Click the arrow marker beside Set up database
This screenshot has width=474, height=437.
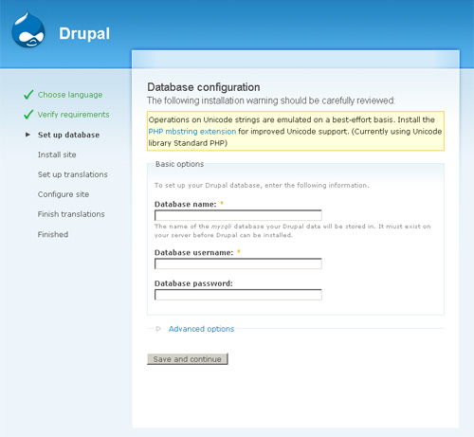click(x=27, y=135)
